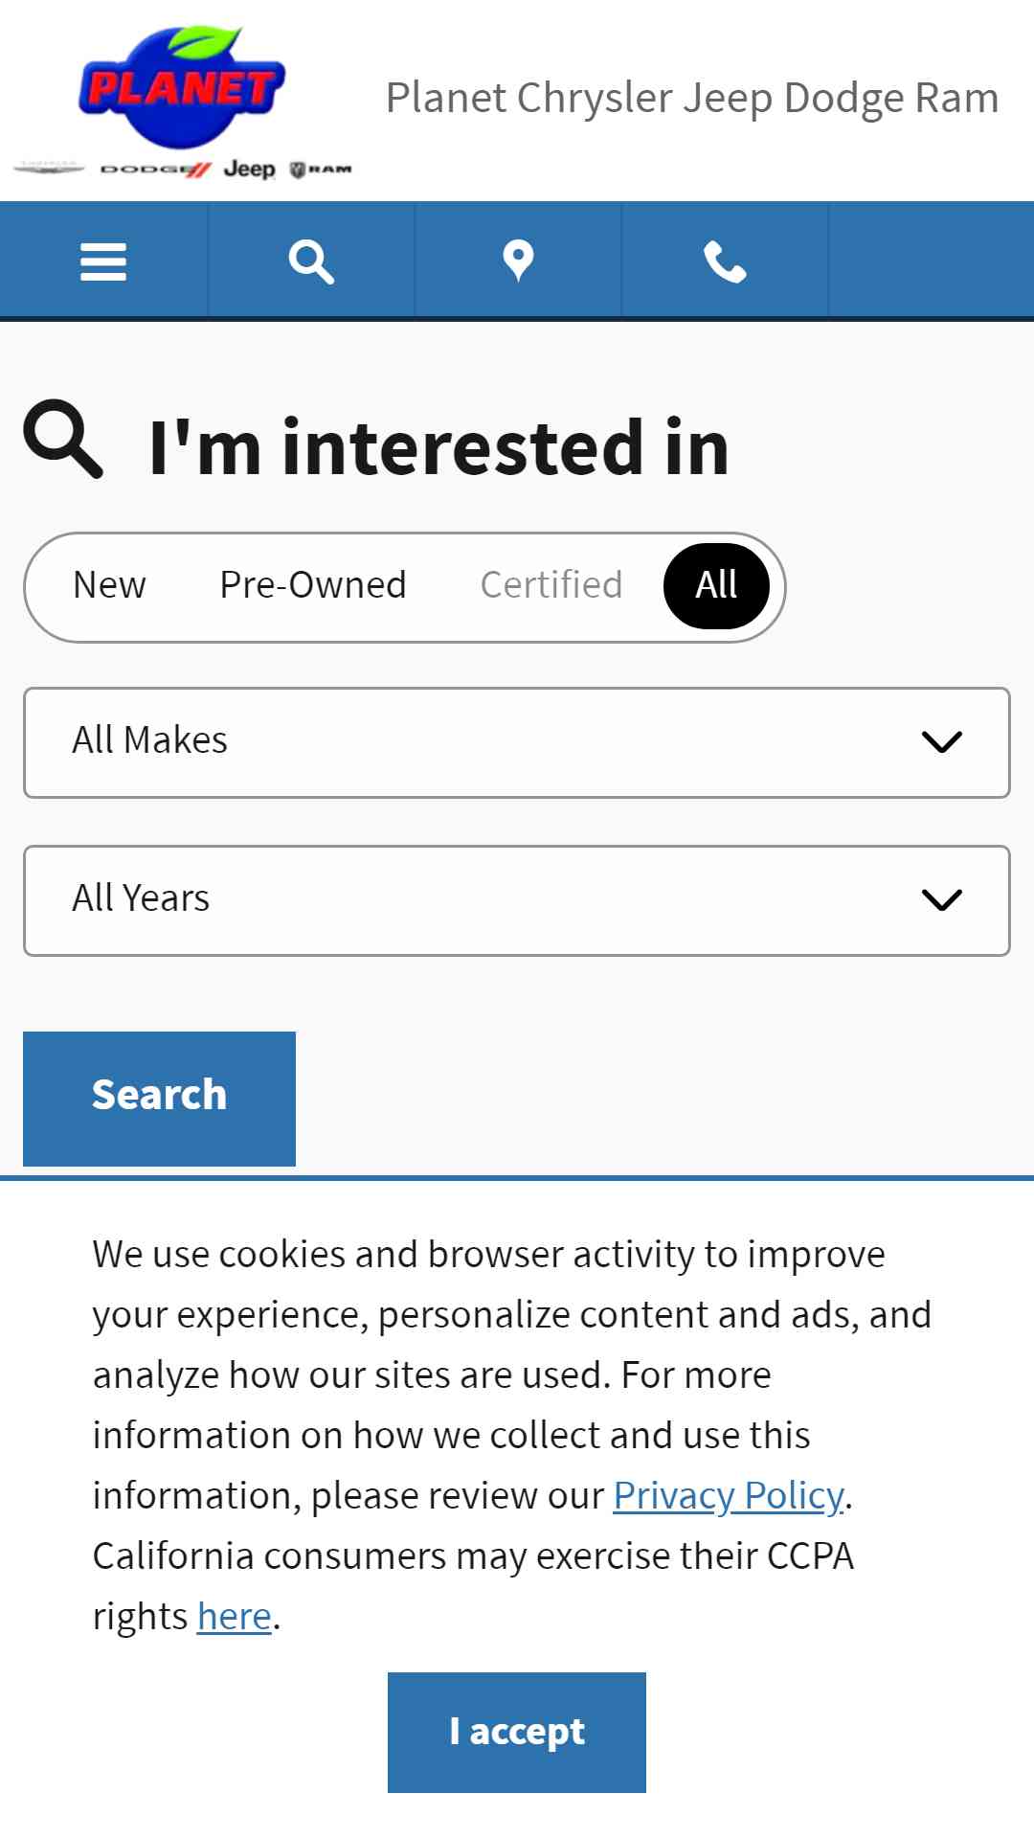Accept cookies with I accept button
This screenshot has width=1034, height=1839.
pos(517,1732)
